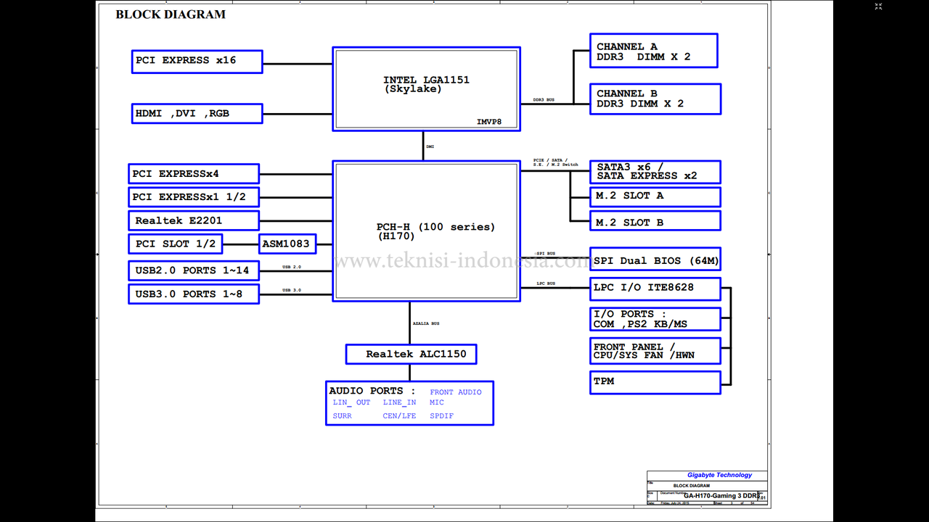
Task: Click the GA-H170-Gaming 3 DDR3 document number
Action: click(722, 496)
